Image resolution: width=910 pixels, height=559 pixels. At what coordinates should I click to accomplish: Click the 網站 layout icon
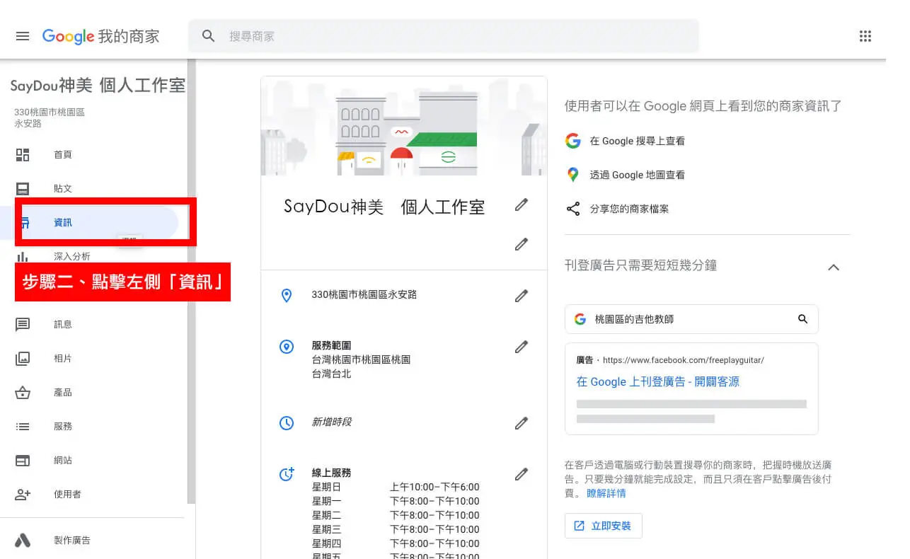tap(23, 460)
